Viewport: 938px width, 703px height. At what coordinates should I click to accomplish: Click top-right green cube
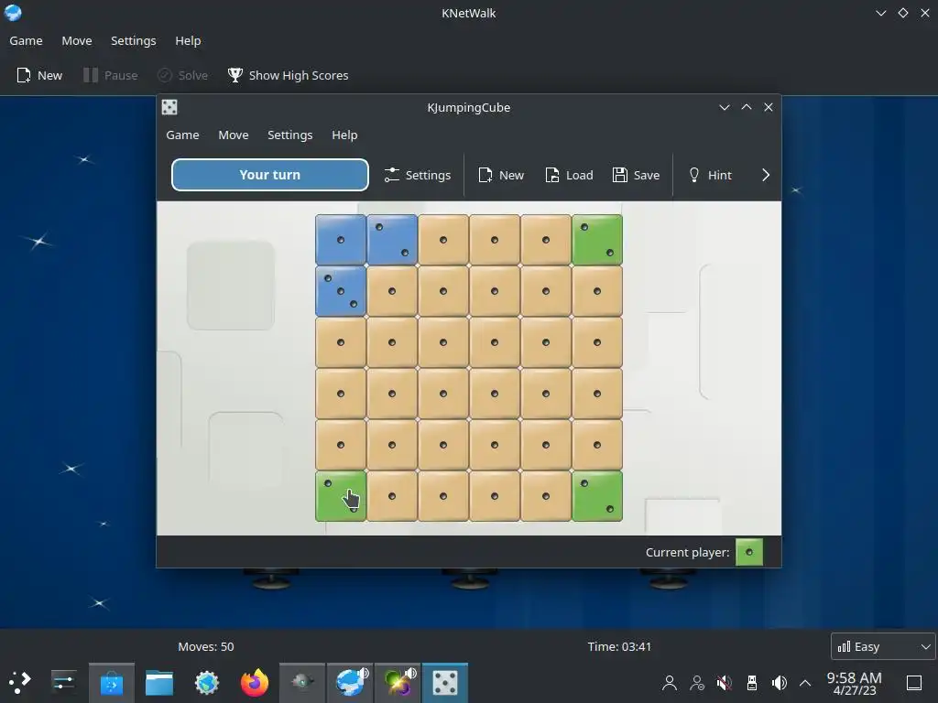597,240
